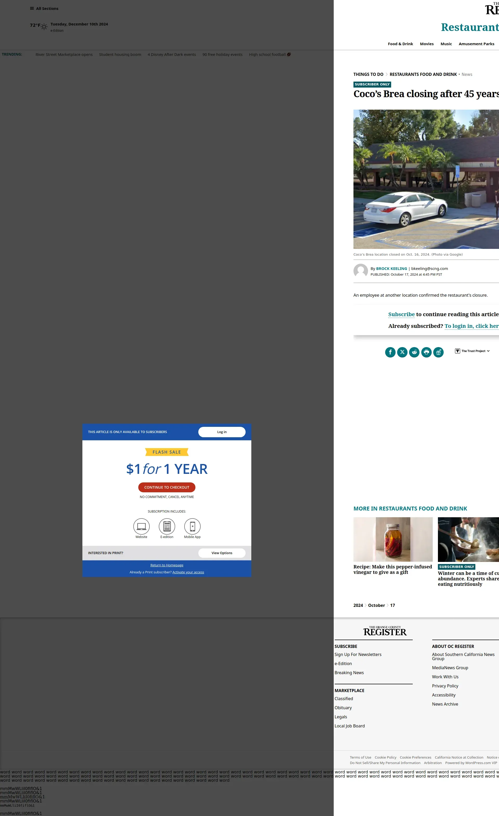499x816 pixels.
Task: Click the Activate your access link
Action: tap(188, 572)
